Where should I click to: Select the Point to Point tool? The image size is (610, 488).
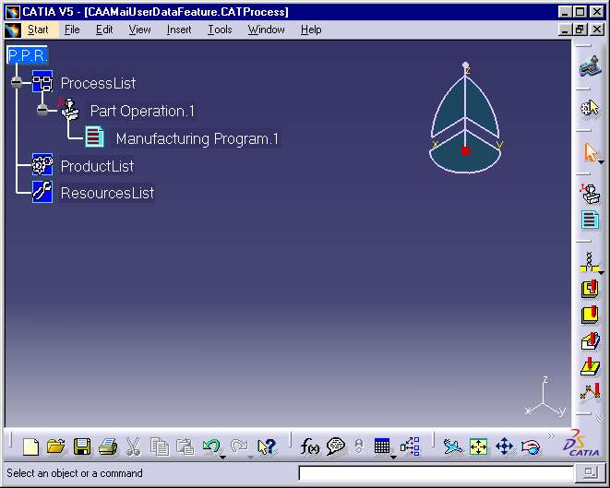pyautogui.click(x=590, y=391)
